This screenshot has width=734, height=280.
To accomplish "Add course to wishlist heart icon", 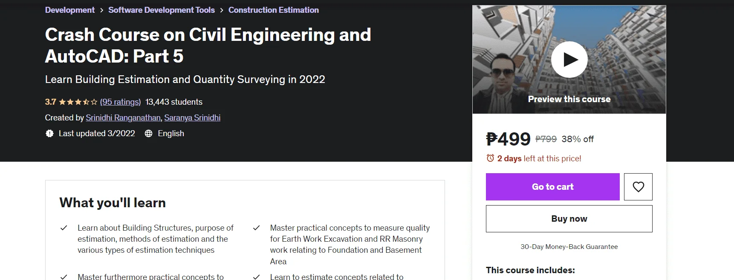I will click(638, 187).
